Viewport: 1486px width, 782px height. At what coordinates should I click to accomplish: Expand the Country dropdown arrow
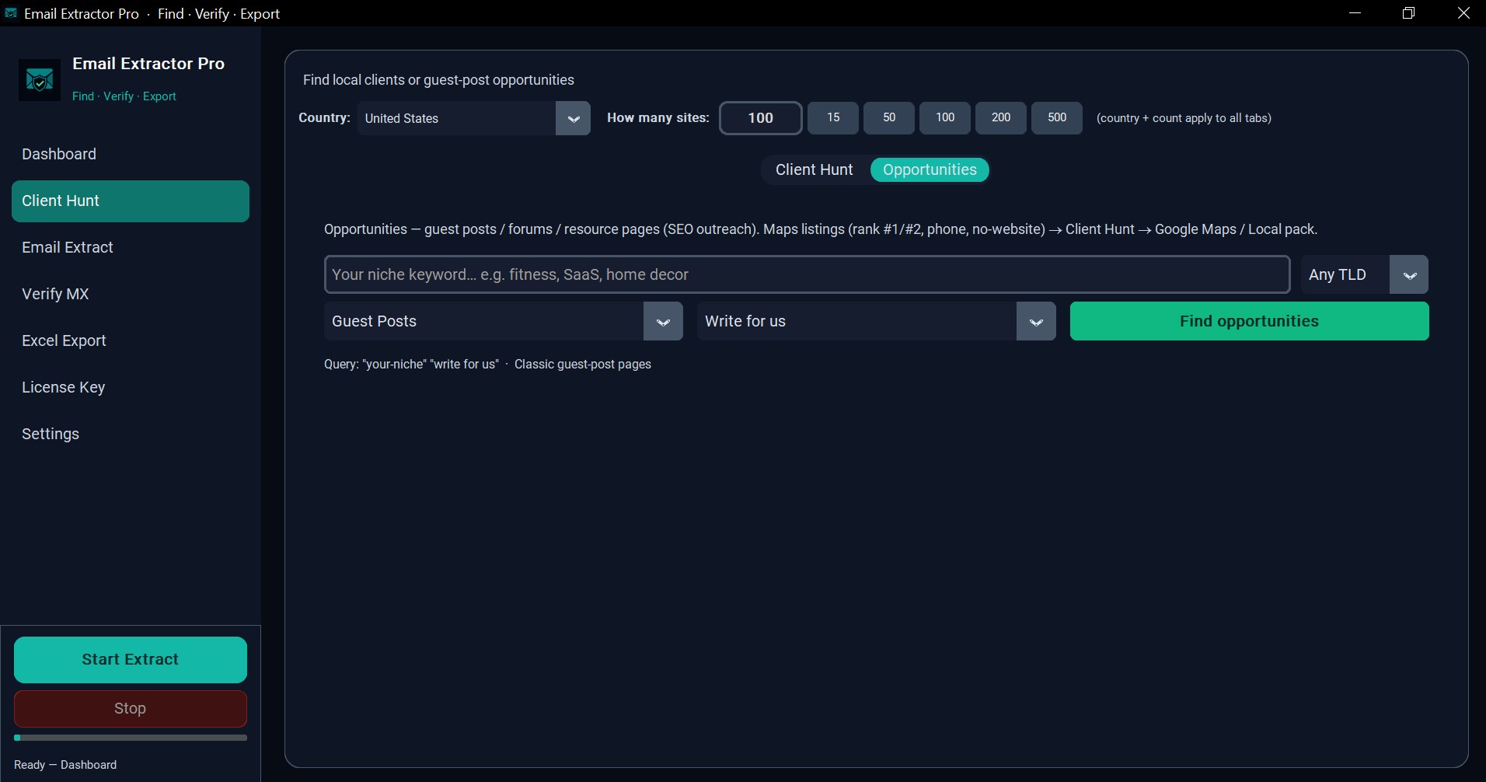[573, 118]
